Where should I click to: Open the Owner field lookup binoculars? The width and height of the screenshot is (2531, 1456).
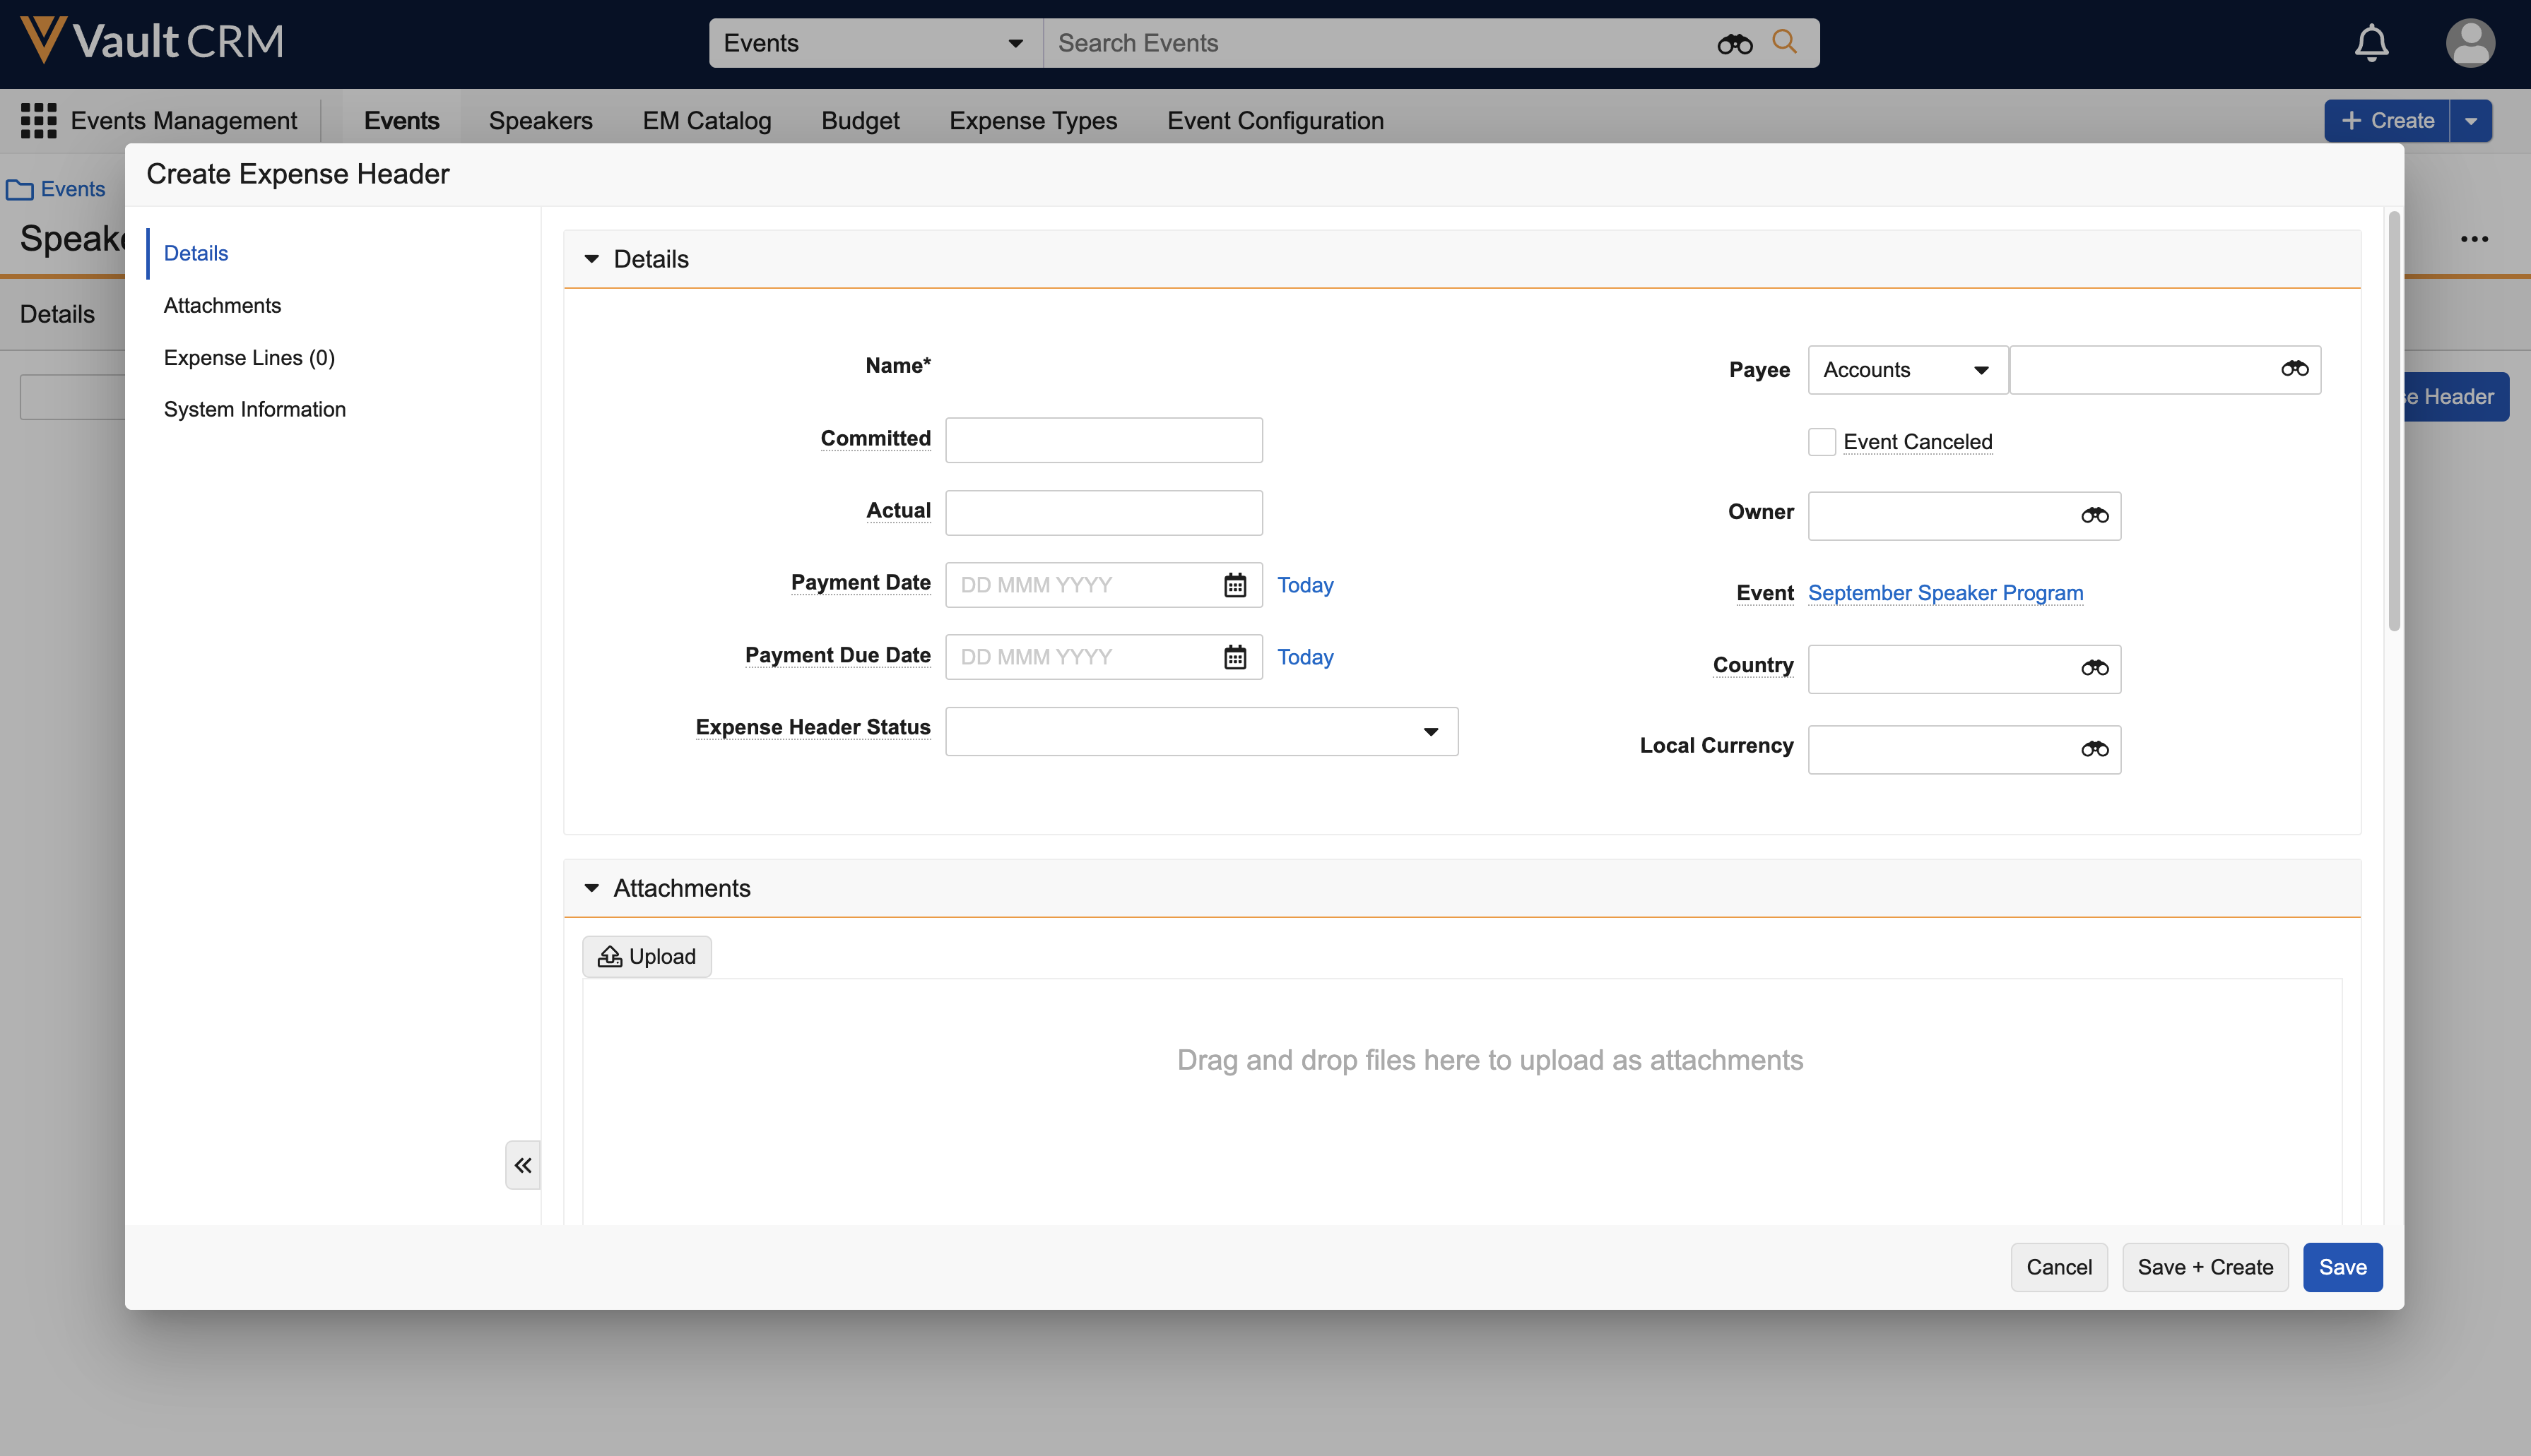click(2094, 516)
